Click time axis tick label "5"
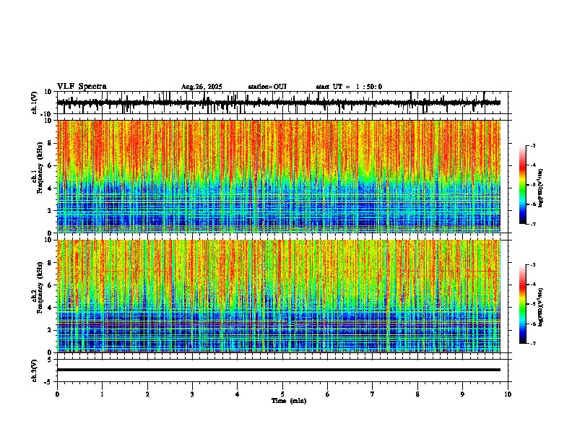Viewport: 572px width, 442px height. 282,394
